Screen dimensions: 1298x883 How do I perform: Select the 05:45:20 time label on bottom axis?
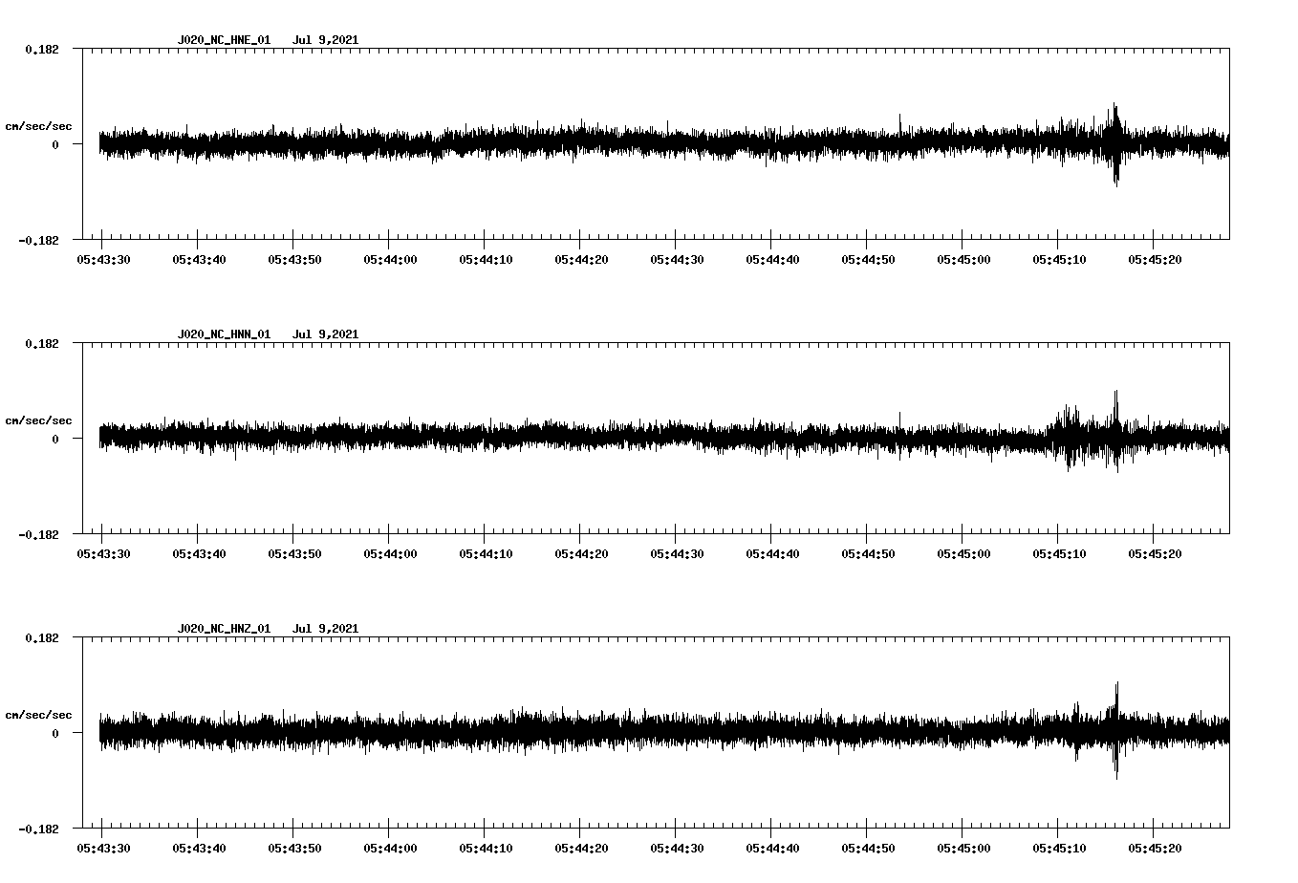coord(1156,847)
